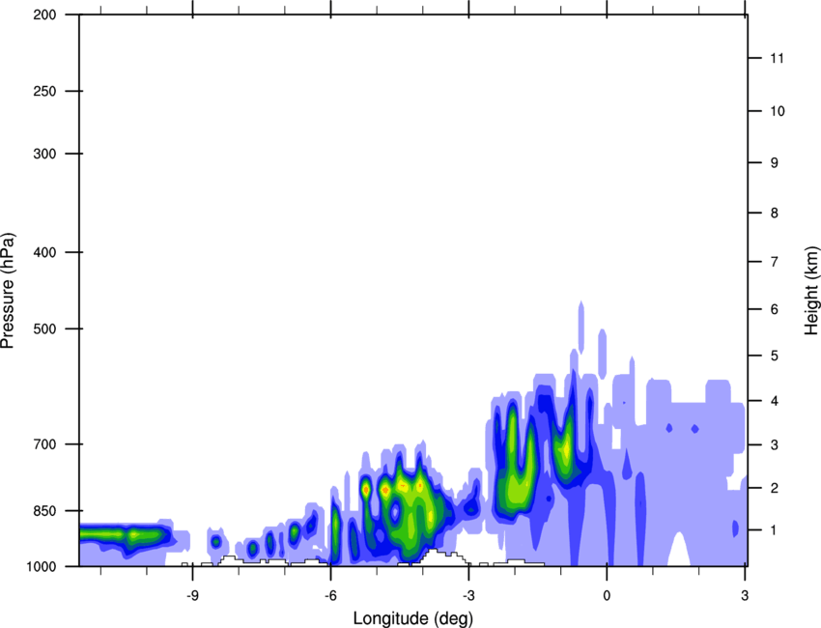Click the -9 longitude tick label
This screenshot has height=628, width=821.
coord(193,594)
